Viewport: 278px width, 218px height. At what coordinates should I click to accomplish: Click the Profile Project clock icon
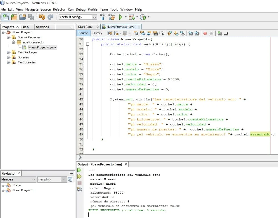tap(143, 17)
